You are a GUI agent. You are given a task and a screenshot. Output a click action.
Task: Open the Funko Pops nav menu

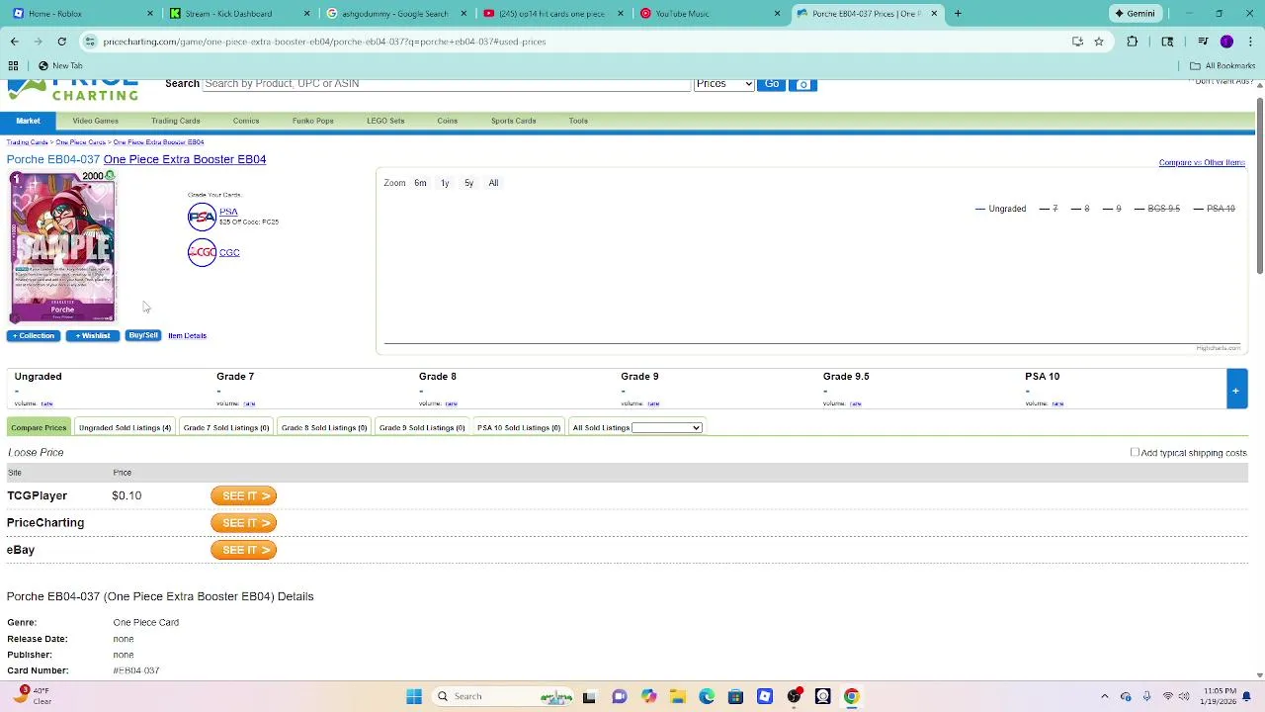pyautogui.click(x=312, y=121)
